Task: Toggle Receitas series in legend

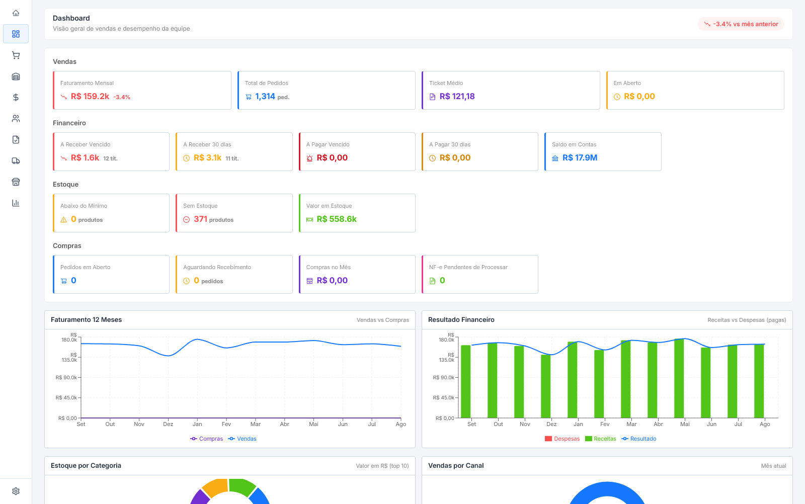Action: [x=601, y=439]
